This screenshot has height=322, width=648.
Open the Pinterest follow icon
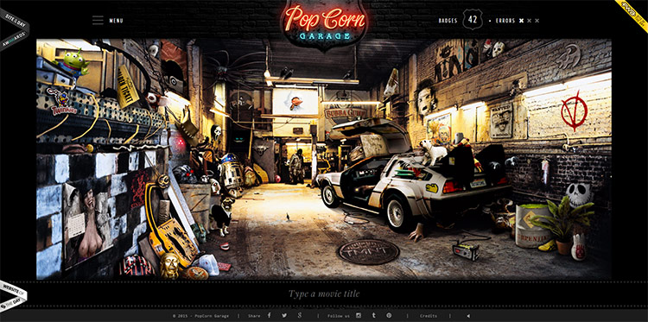coord(389,315)
